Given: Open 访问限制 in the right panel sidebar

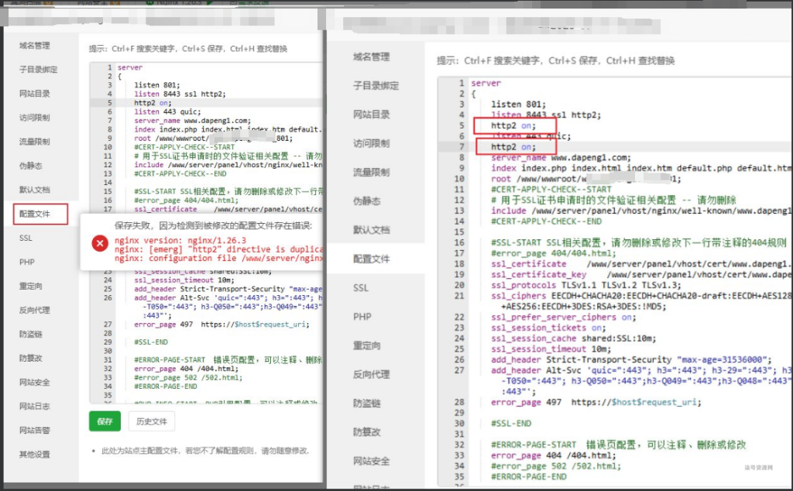Looking at the screenshot, I should coord(372,143).
